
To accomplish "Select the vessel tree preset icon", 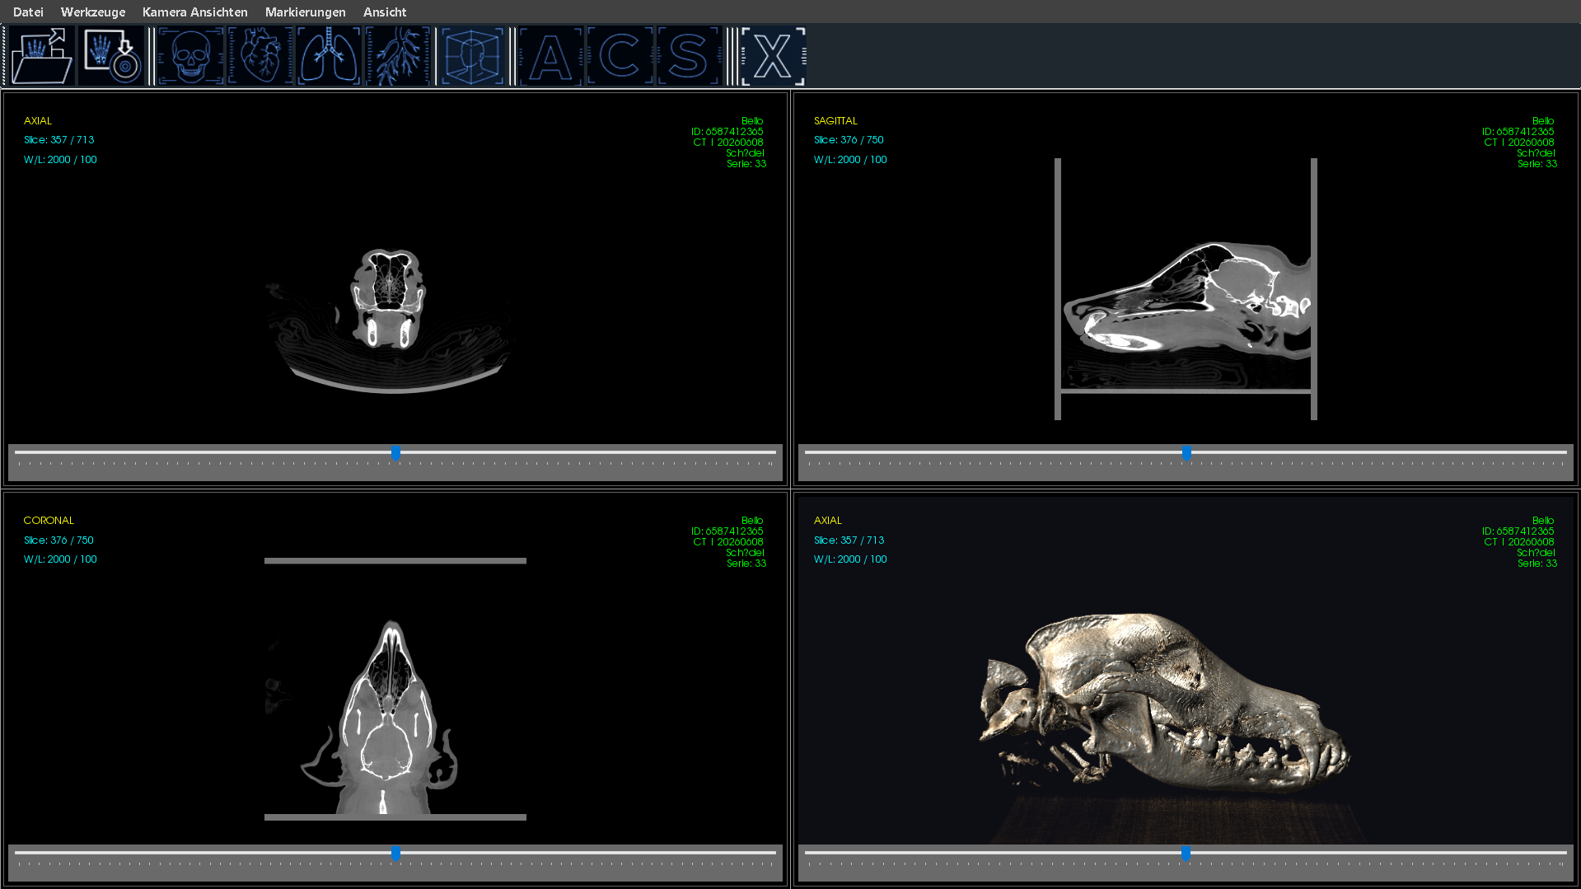I will click(x=398, y=56).
